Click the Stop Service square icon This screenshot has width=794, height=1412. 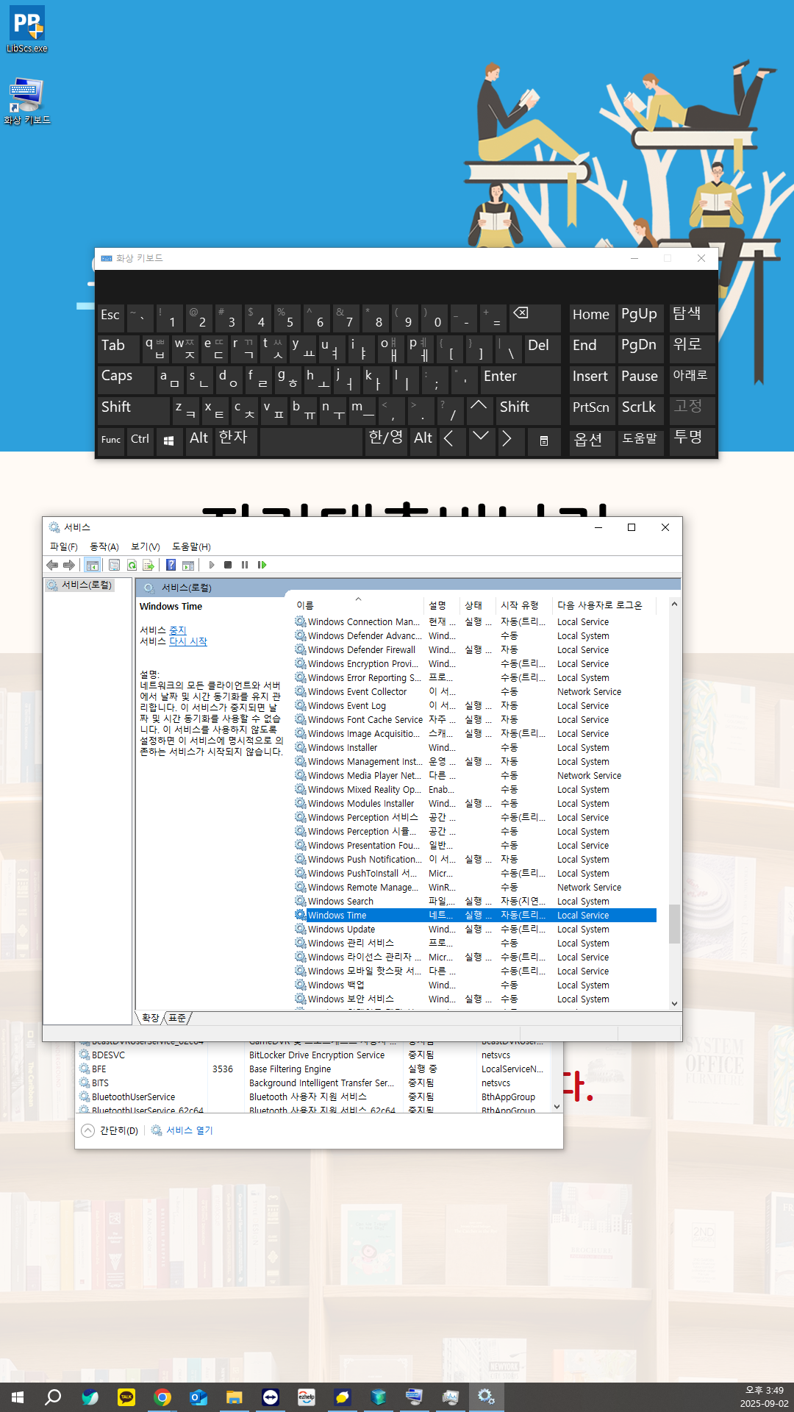[x=228, y=565]
